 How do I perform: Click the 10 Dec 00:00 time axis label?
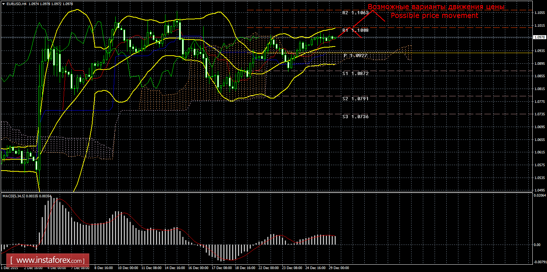tap(128, 268)
